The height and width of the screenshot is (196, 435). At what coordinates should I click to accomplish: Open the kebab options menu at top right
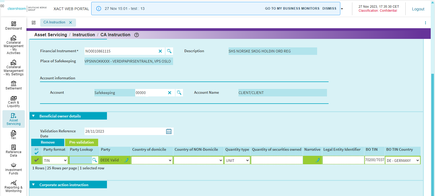click(x=425, y=23)
